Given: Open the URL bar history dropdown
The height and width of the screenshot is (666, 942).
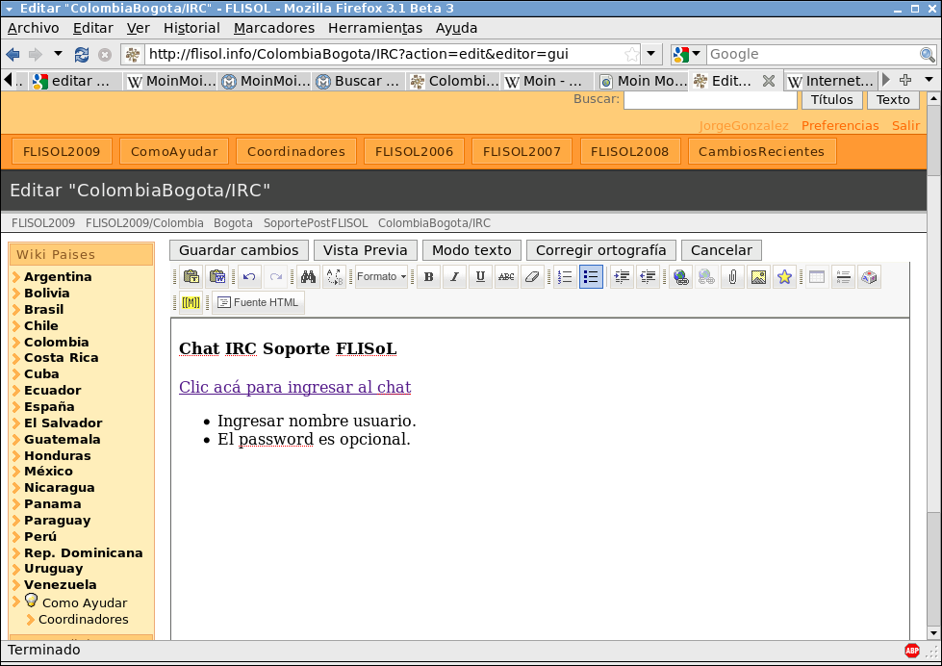Looking at the screenshot, I should point(650,54).
